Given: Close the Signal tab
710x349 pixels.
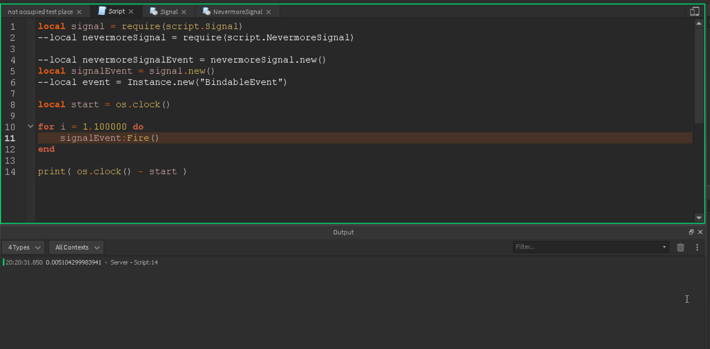Looking at the screenshot, I should (184, 12).
